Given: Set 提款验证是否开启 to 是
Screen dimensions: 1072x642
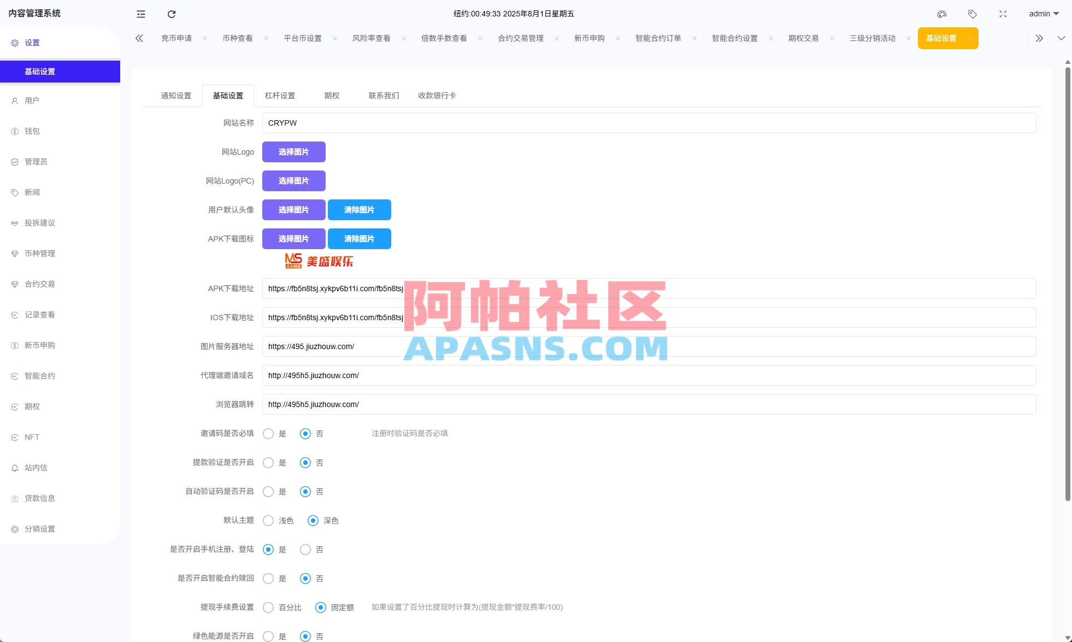Looking at the screenshot, I should pyautogui.click(x=268, y=463).
